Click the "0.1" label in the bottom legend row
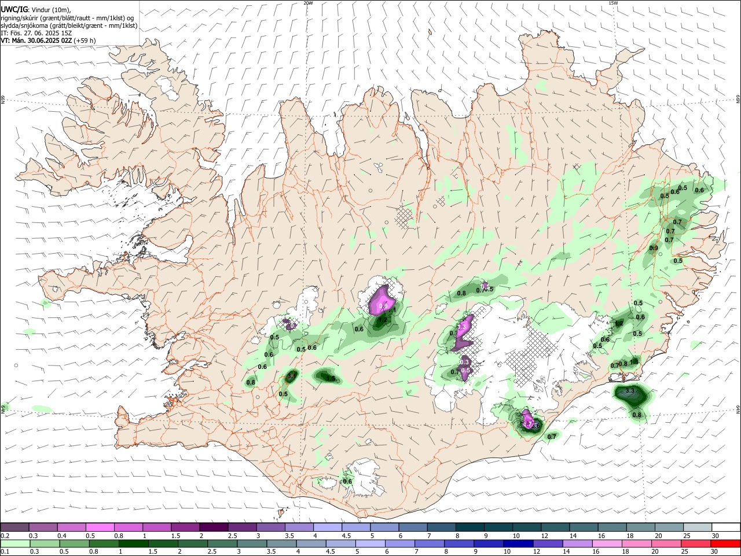This screenshot has width=741, height=556. coord(5,552)
